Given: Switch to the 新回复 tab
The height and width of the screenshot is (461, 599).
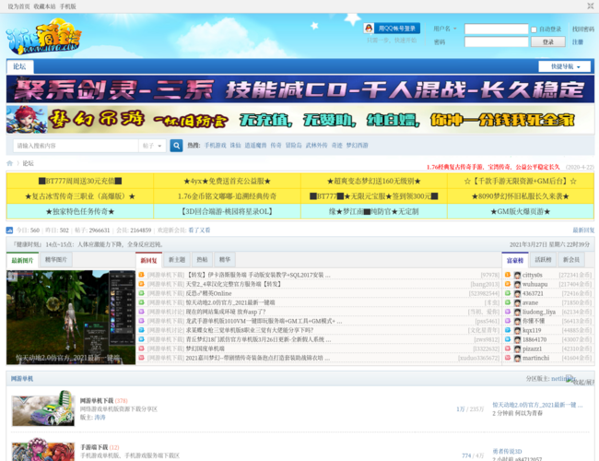Looking at the screenshot, I should (148, 260).
